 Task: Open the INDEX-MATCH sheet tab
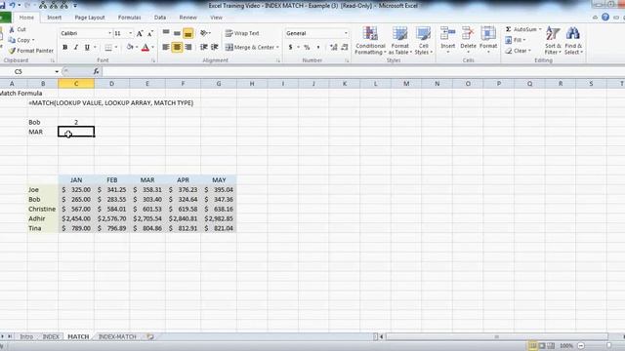[x=117, y=336]
